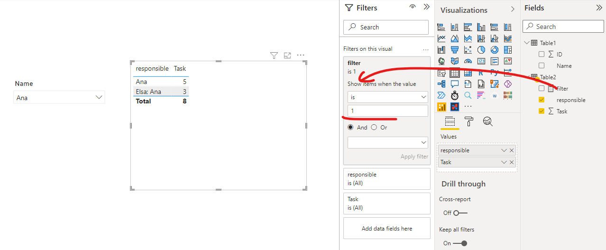The width and height of the screenshot is (606, 250).
Task: Click the Fields pane Search box
Action: pos(563,27)
